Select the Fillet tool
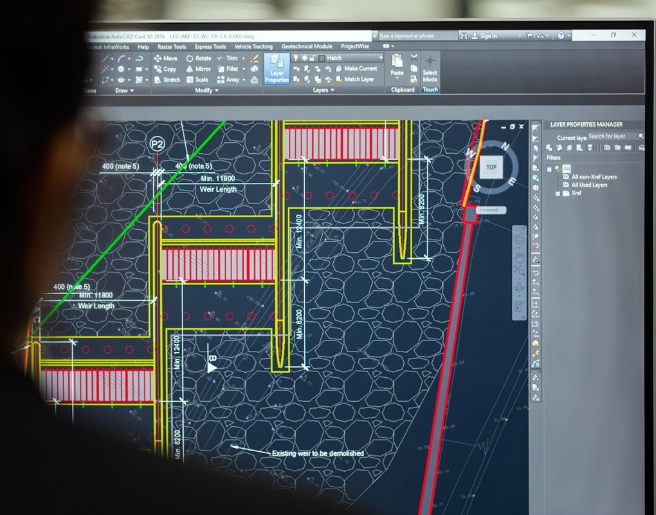Image resolution: width=656 pixels, height=515 pixels. pyautogui.click(x=228, y=69)
